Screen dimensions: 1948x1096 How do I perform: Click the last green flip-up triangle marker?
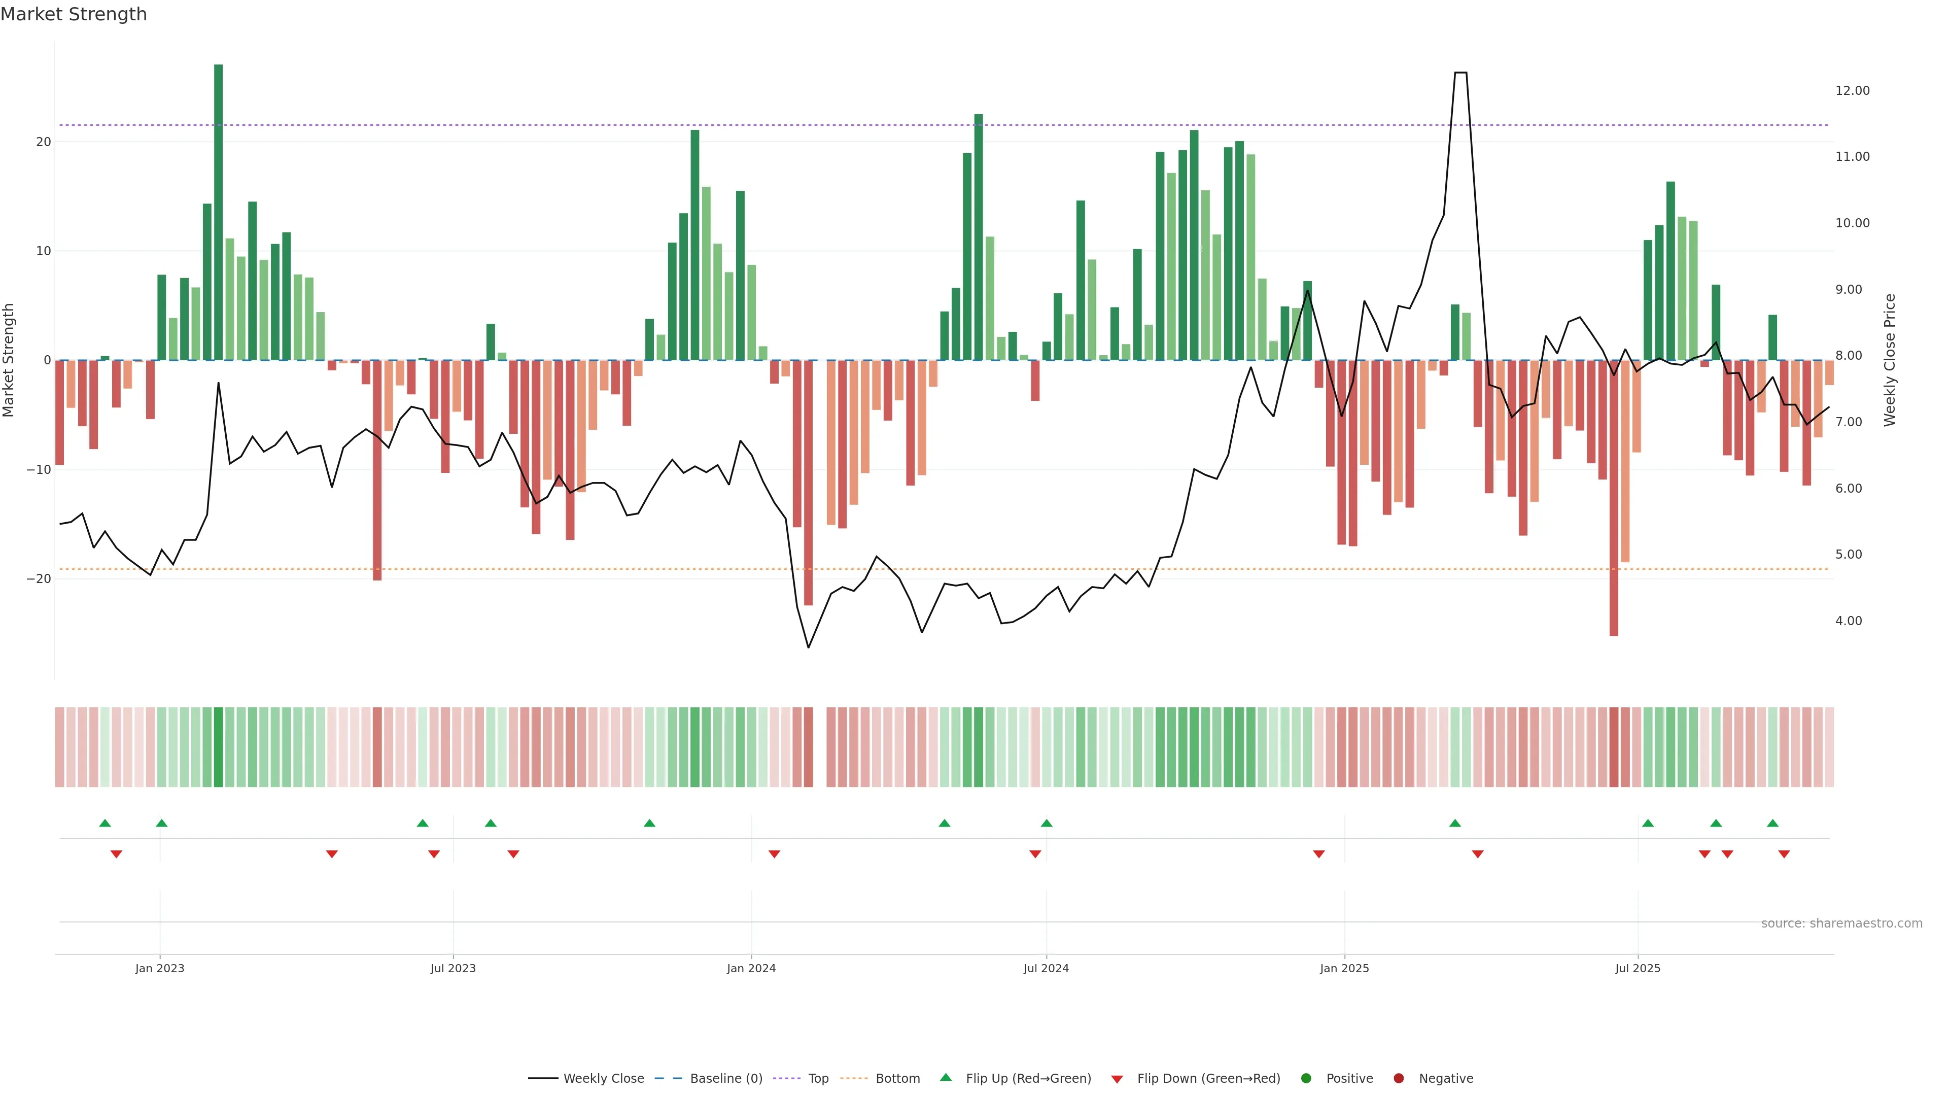[1772, 823]
